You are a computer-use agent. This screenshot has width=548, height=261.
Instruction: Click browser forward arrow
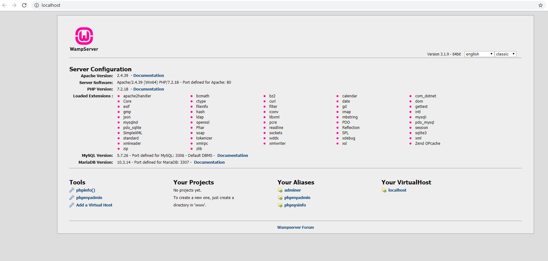14,5
